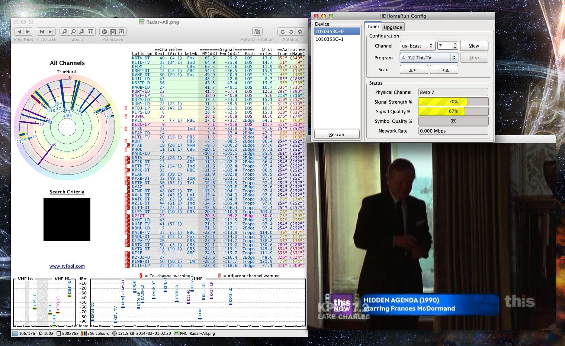Advance to the next image with Next arrow

[x=28, y=32]
